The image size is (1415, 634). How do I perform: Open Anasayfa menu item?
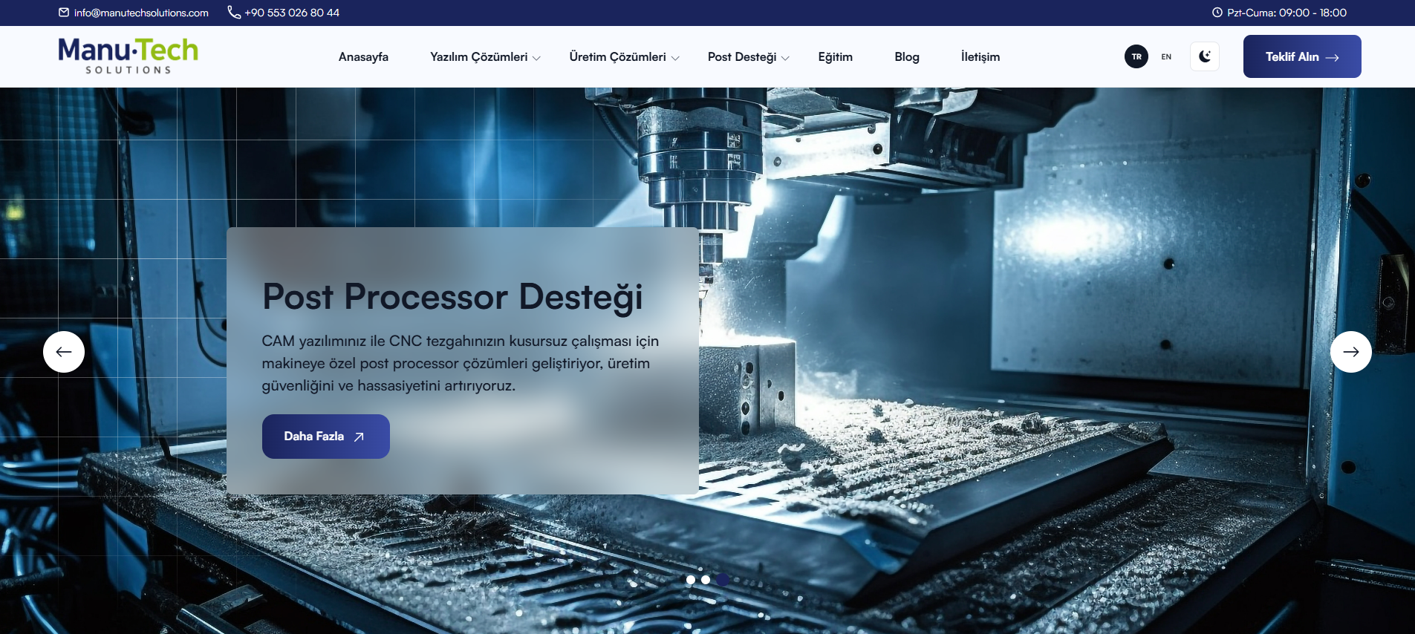pos(363,57)
